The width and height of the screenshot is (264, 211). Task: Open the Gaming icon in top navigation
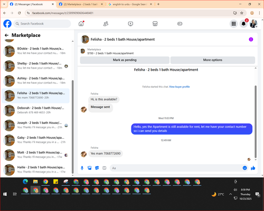[180, 24]
